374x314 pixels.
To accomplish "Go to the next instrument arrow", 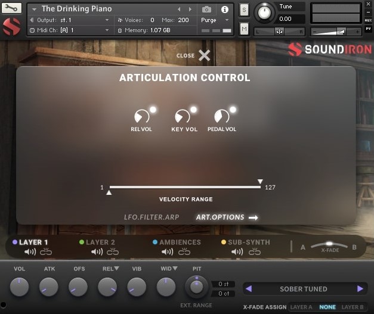I will [190, 10].
